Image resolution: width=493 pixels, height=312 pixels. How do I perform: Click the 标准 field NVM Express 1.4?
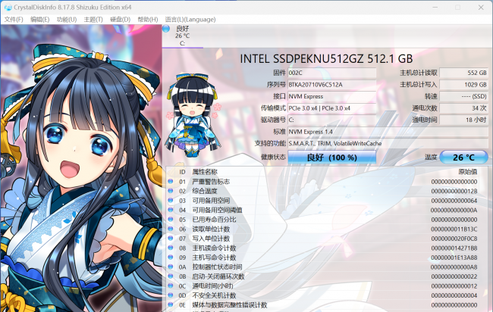388,132
